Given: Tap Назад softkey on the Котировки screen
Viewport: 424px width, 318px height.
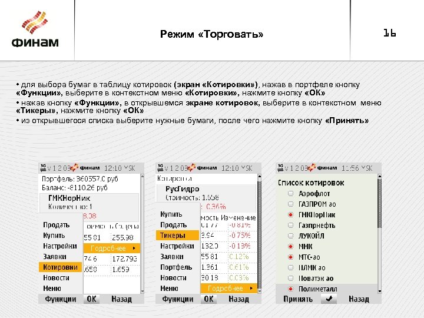Looking at the screenshot, I should point(238,299).
